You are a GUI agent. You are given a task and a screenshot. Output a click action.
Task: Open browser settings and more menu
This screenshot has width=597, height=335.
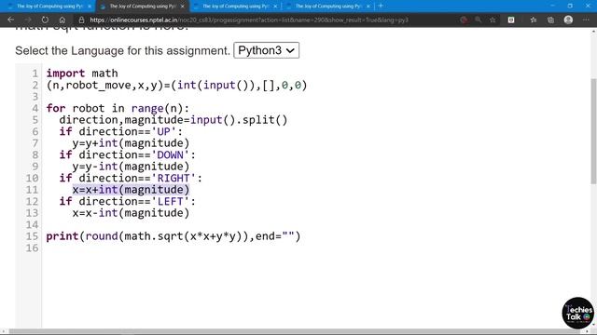pyautogui.click(x=586, y=20)
